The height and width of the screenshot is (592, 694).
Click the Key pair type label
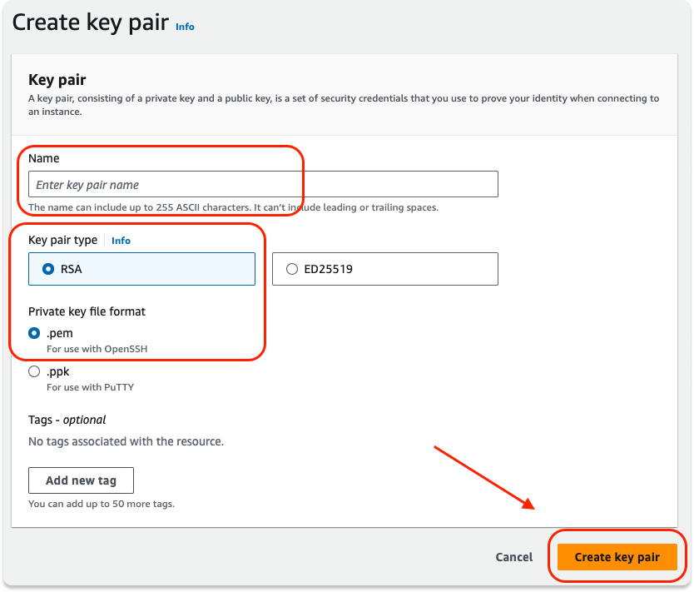point(62,241)
